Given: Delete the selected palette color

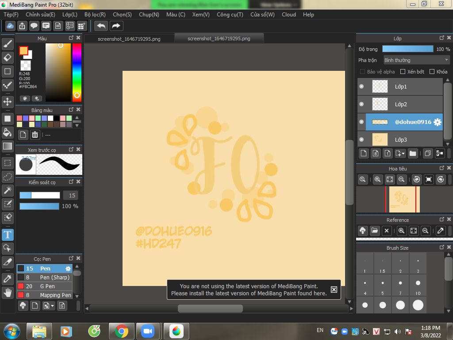Looking at the screenshot, I should [35, 135].
